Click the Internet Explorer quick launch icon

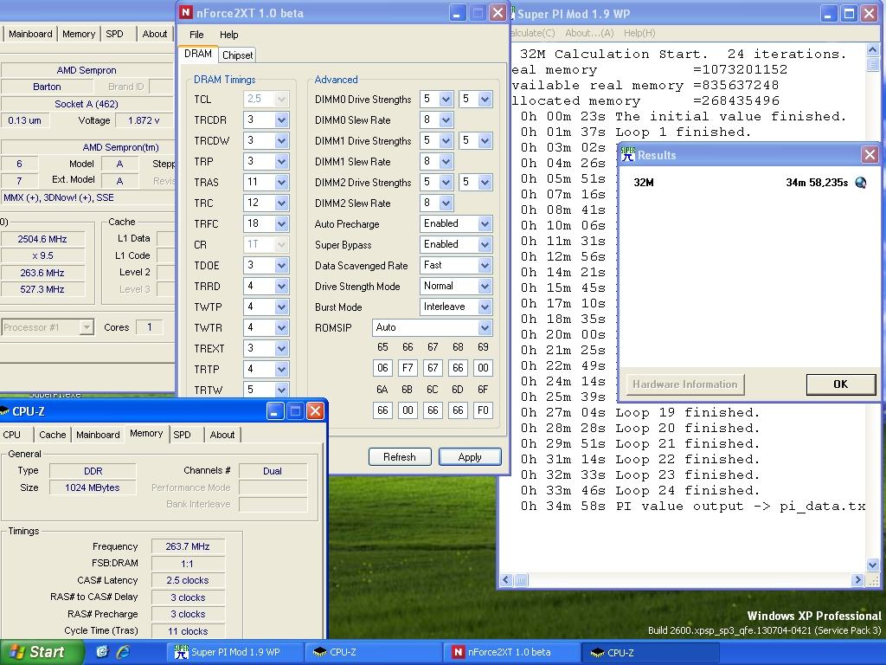pos(123,652)
